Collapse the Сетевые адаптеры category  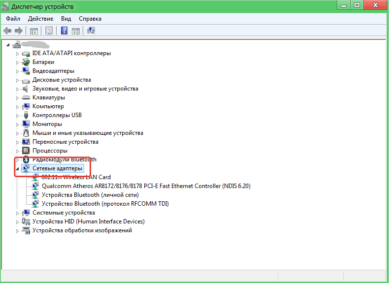(x=18, y=169)
